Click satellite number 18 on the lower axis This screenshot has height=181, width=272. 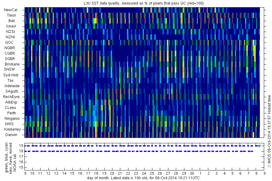tap(21, 151)
